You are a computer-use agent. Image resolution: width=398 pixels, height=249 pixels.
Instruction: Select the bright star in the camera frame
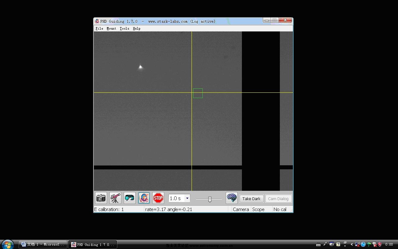tap(141, 67)
